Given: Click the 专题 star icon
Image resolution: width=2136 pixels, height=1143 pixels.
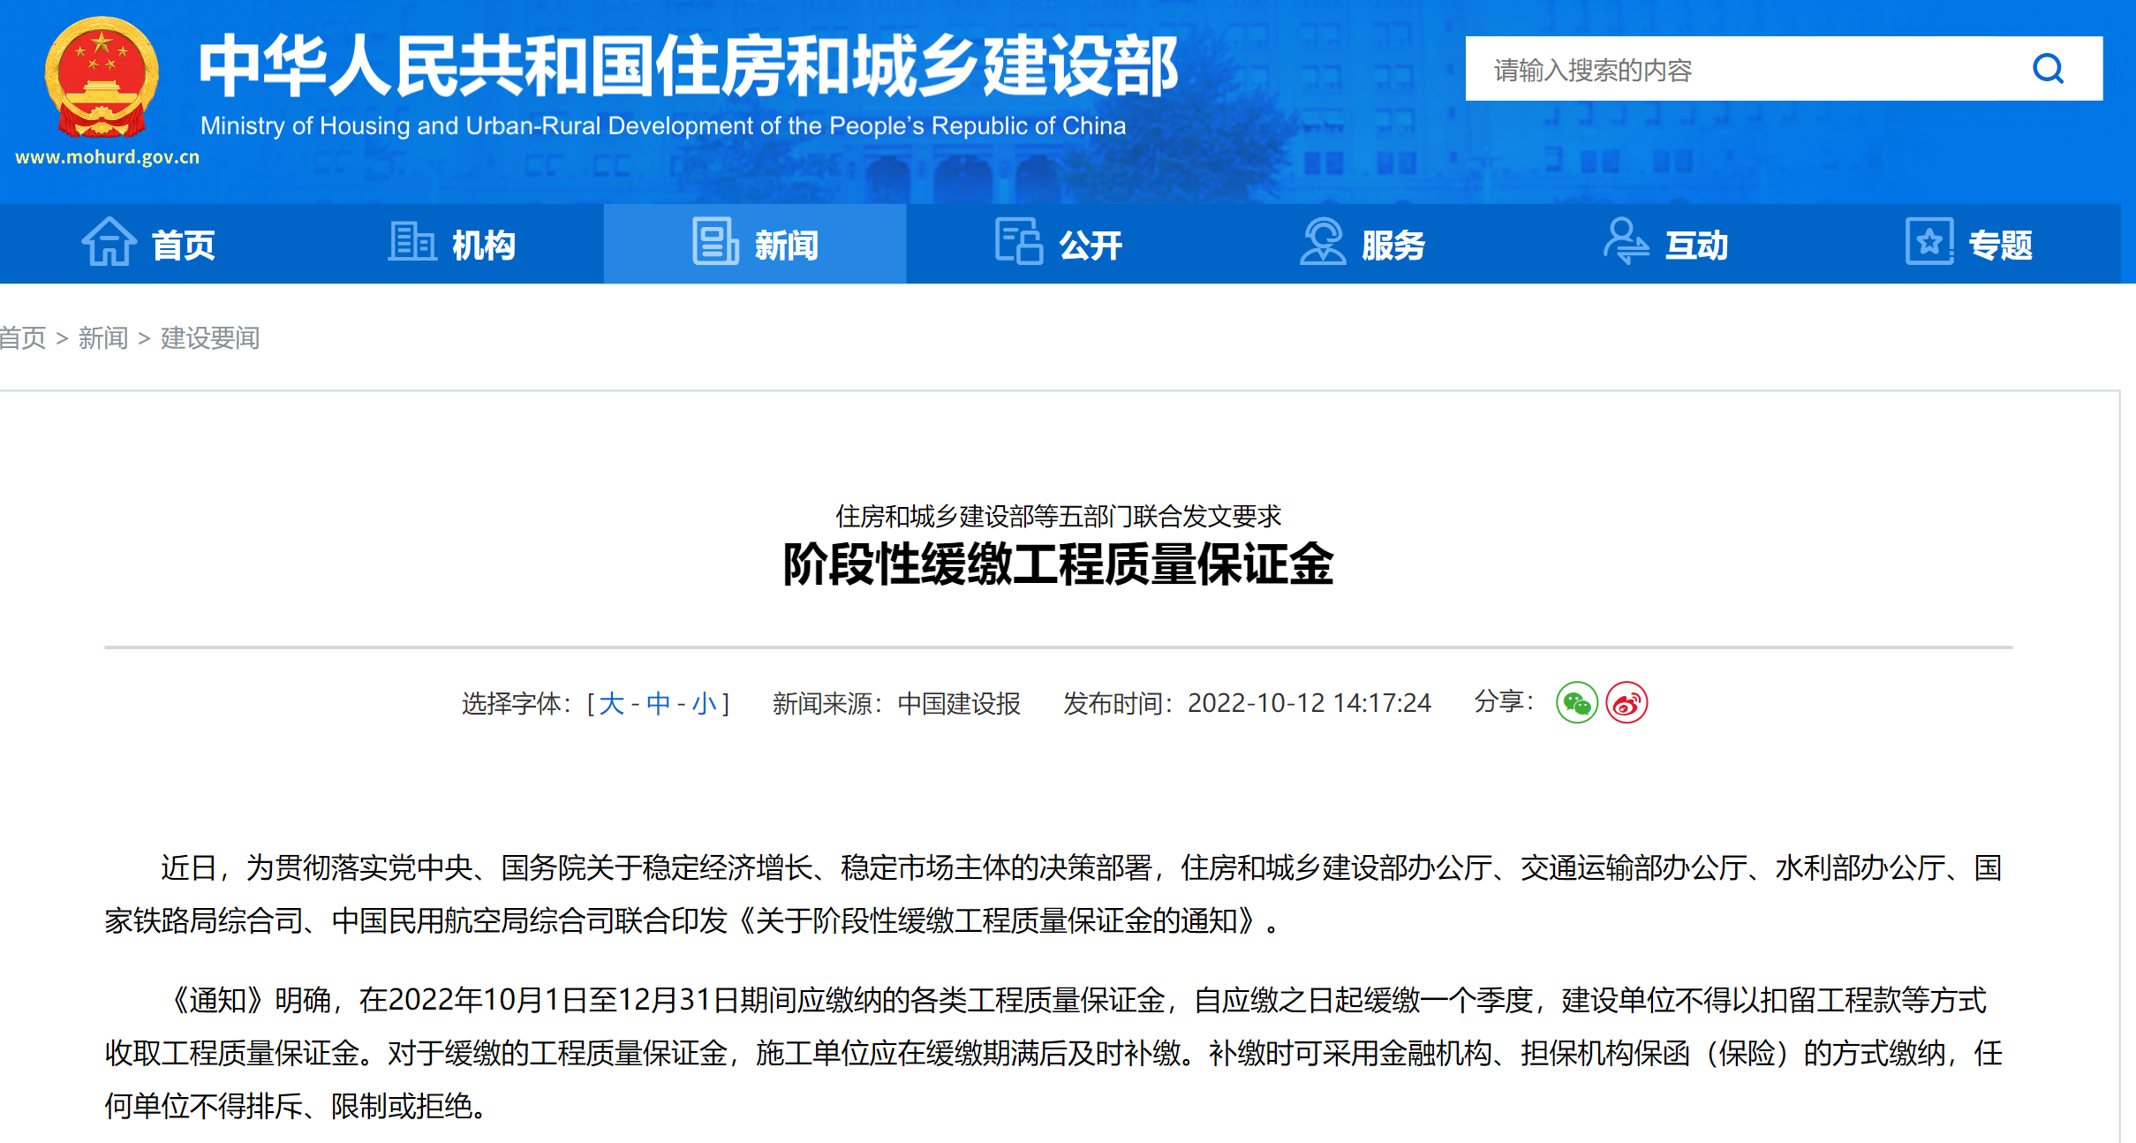Looking at the screenshot, I should point(1928,242).
